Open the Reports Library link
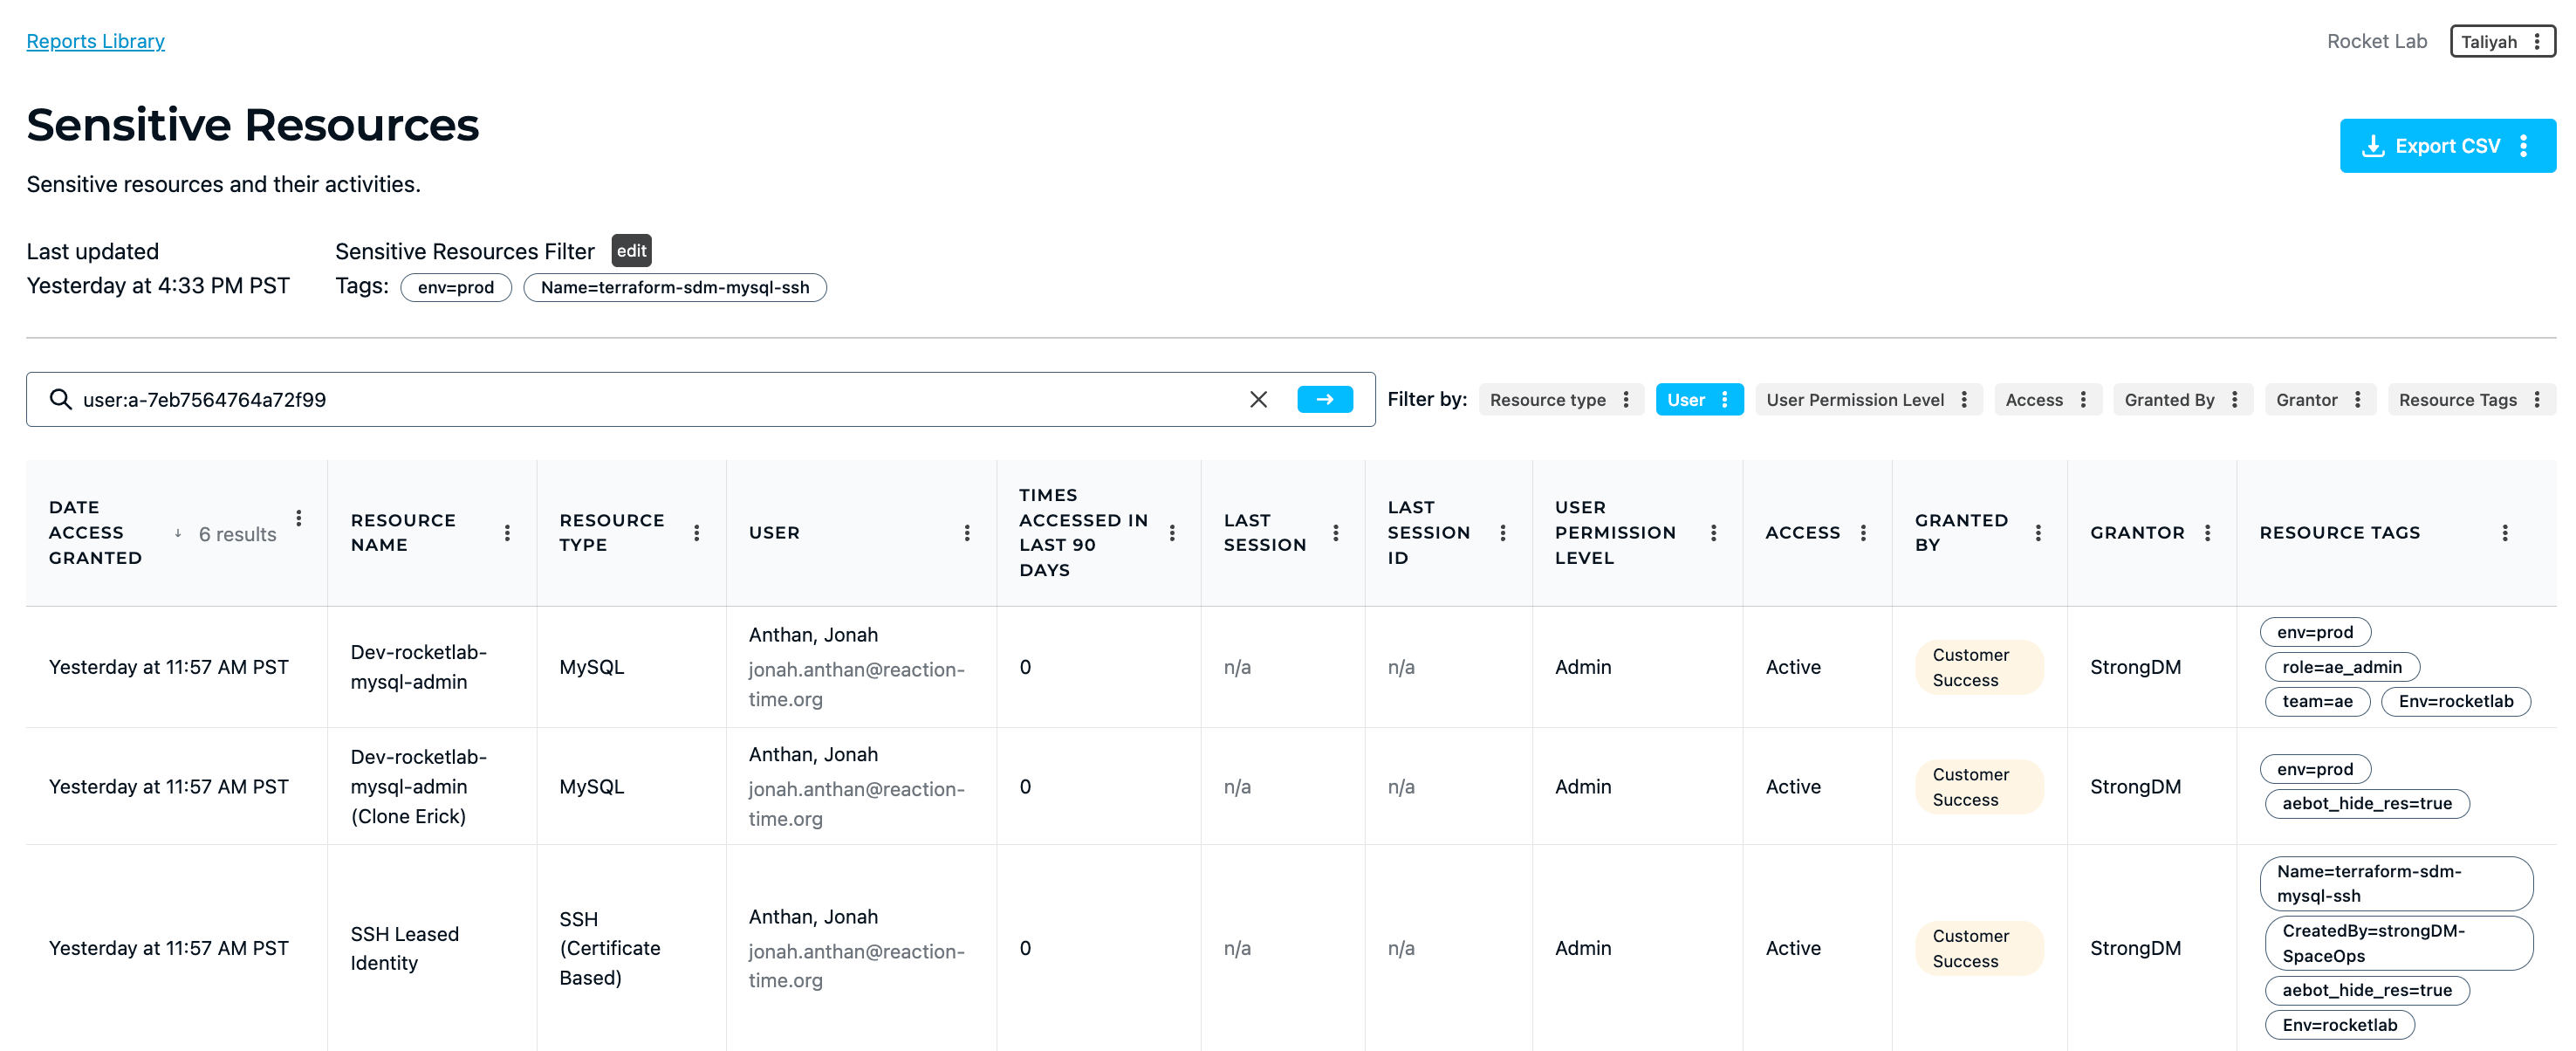Image resolution: width=2576 pixels, height=1051 pixels. click(x=95, y=41)
